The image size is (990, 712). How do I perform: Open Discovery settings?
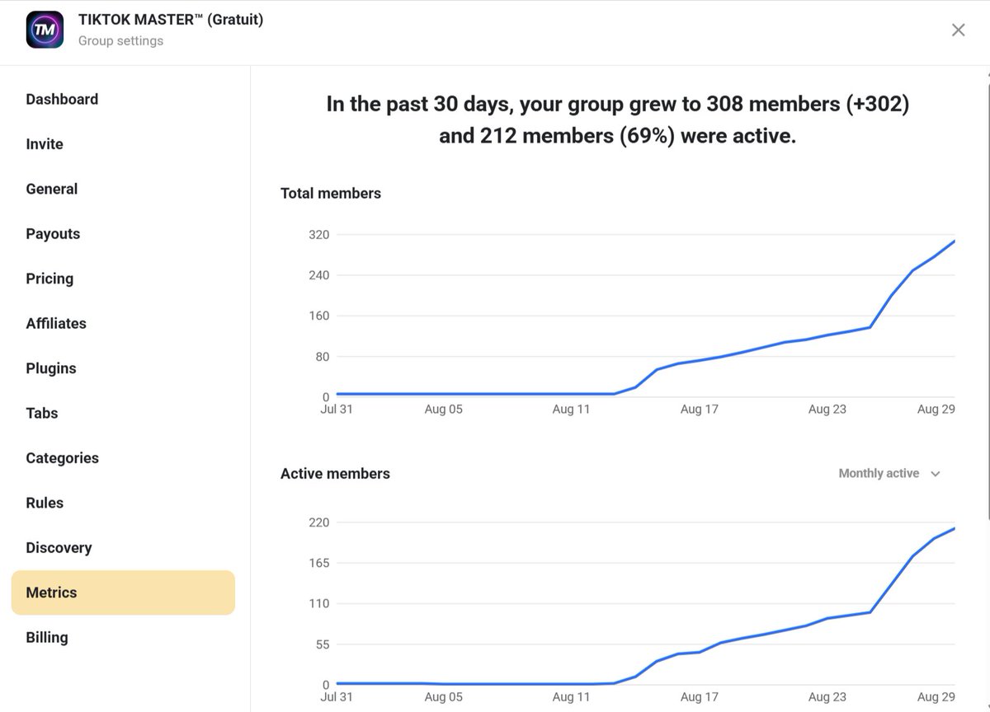59,547
